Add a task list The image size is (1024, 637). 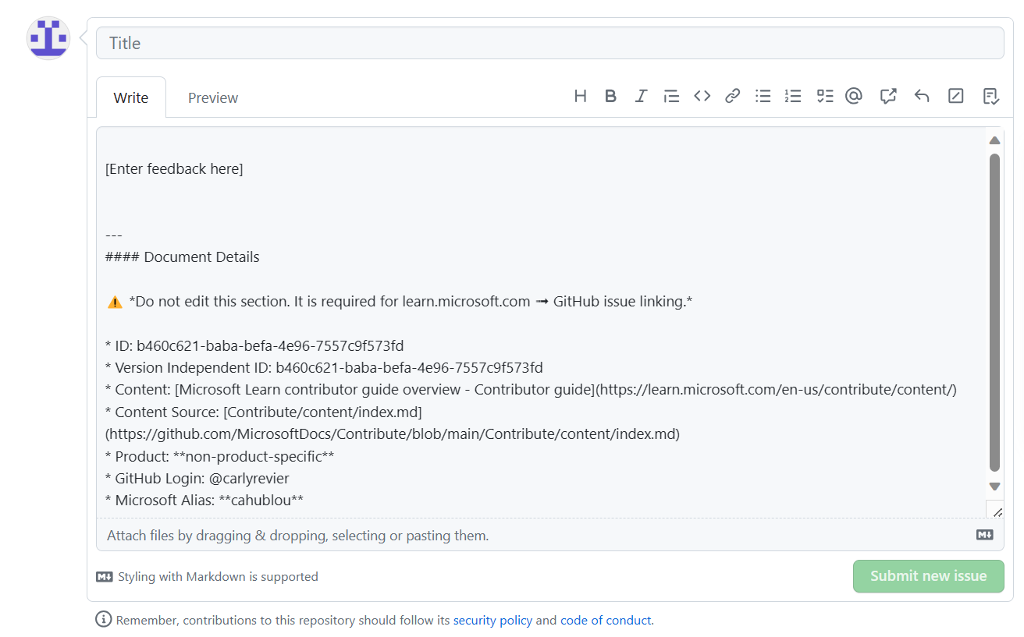click(824, 95)
